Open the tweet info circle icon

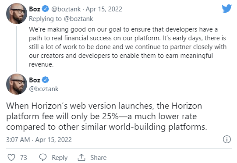tap(227, 139)
